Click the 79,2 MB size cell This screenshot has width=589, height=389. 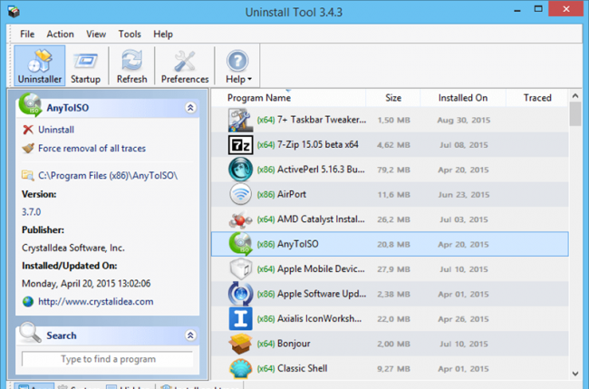393,170
